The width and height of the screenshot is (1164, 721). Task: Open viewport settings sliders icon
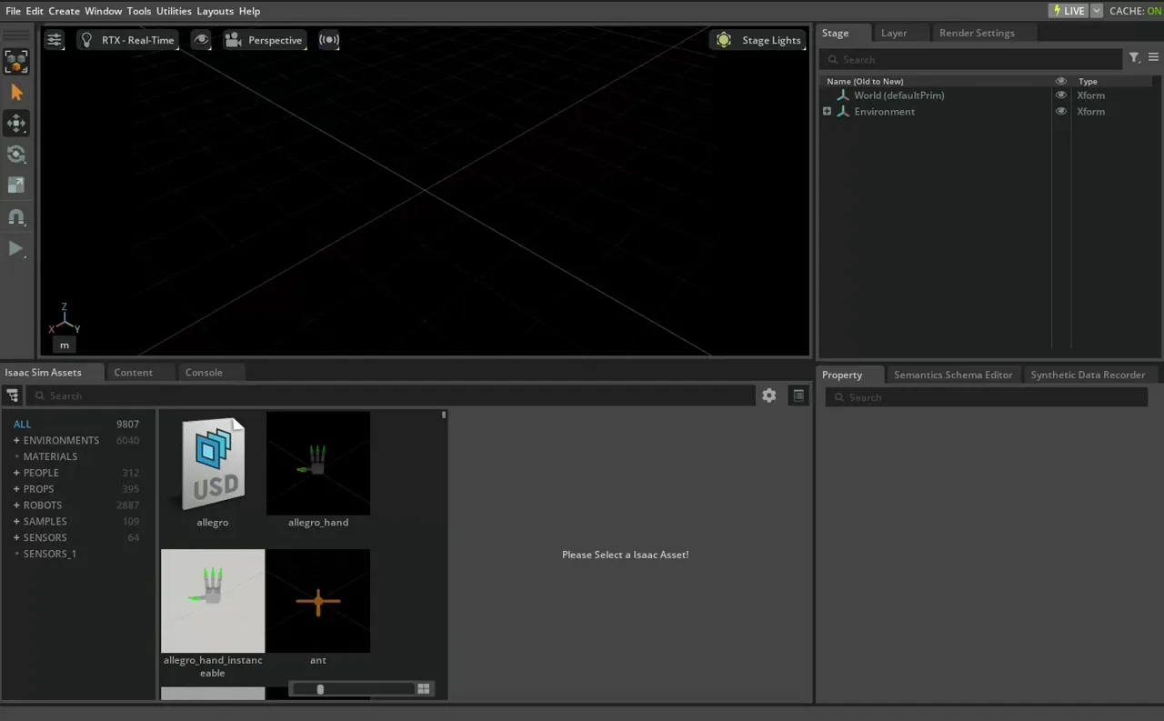click(55, 40)
